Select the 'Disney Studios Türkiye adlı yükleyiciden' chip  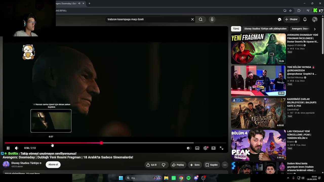pos(265,29)
